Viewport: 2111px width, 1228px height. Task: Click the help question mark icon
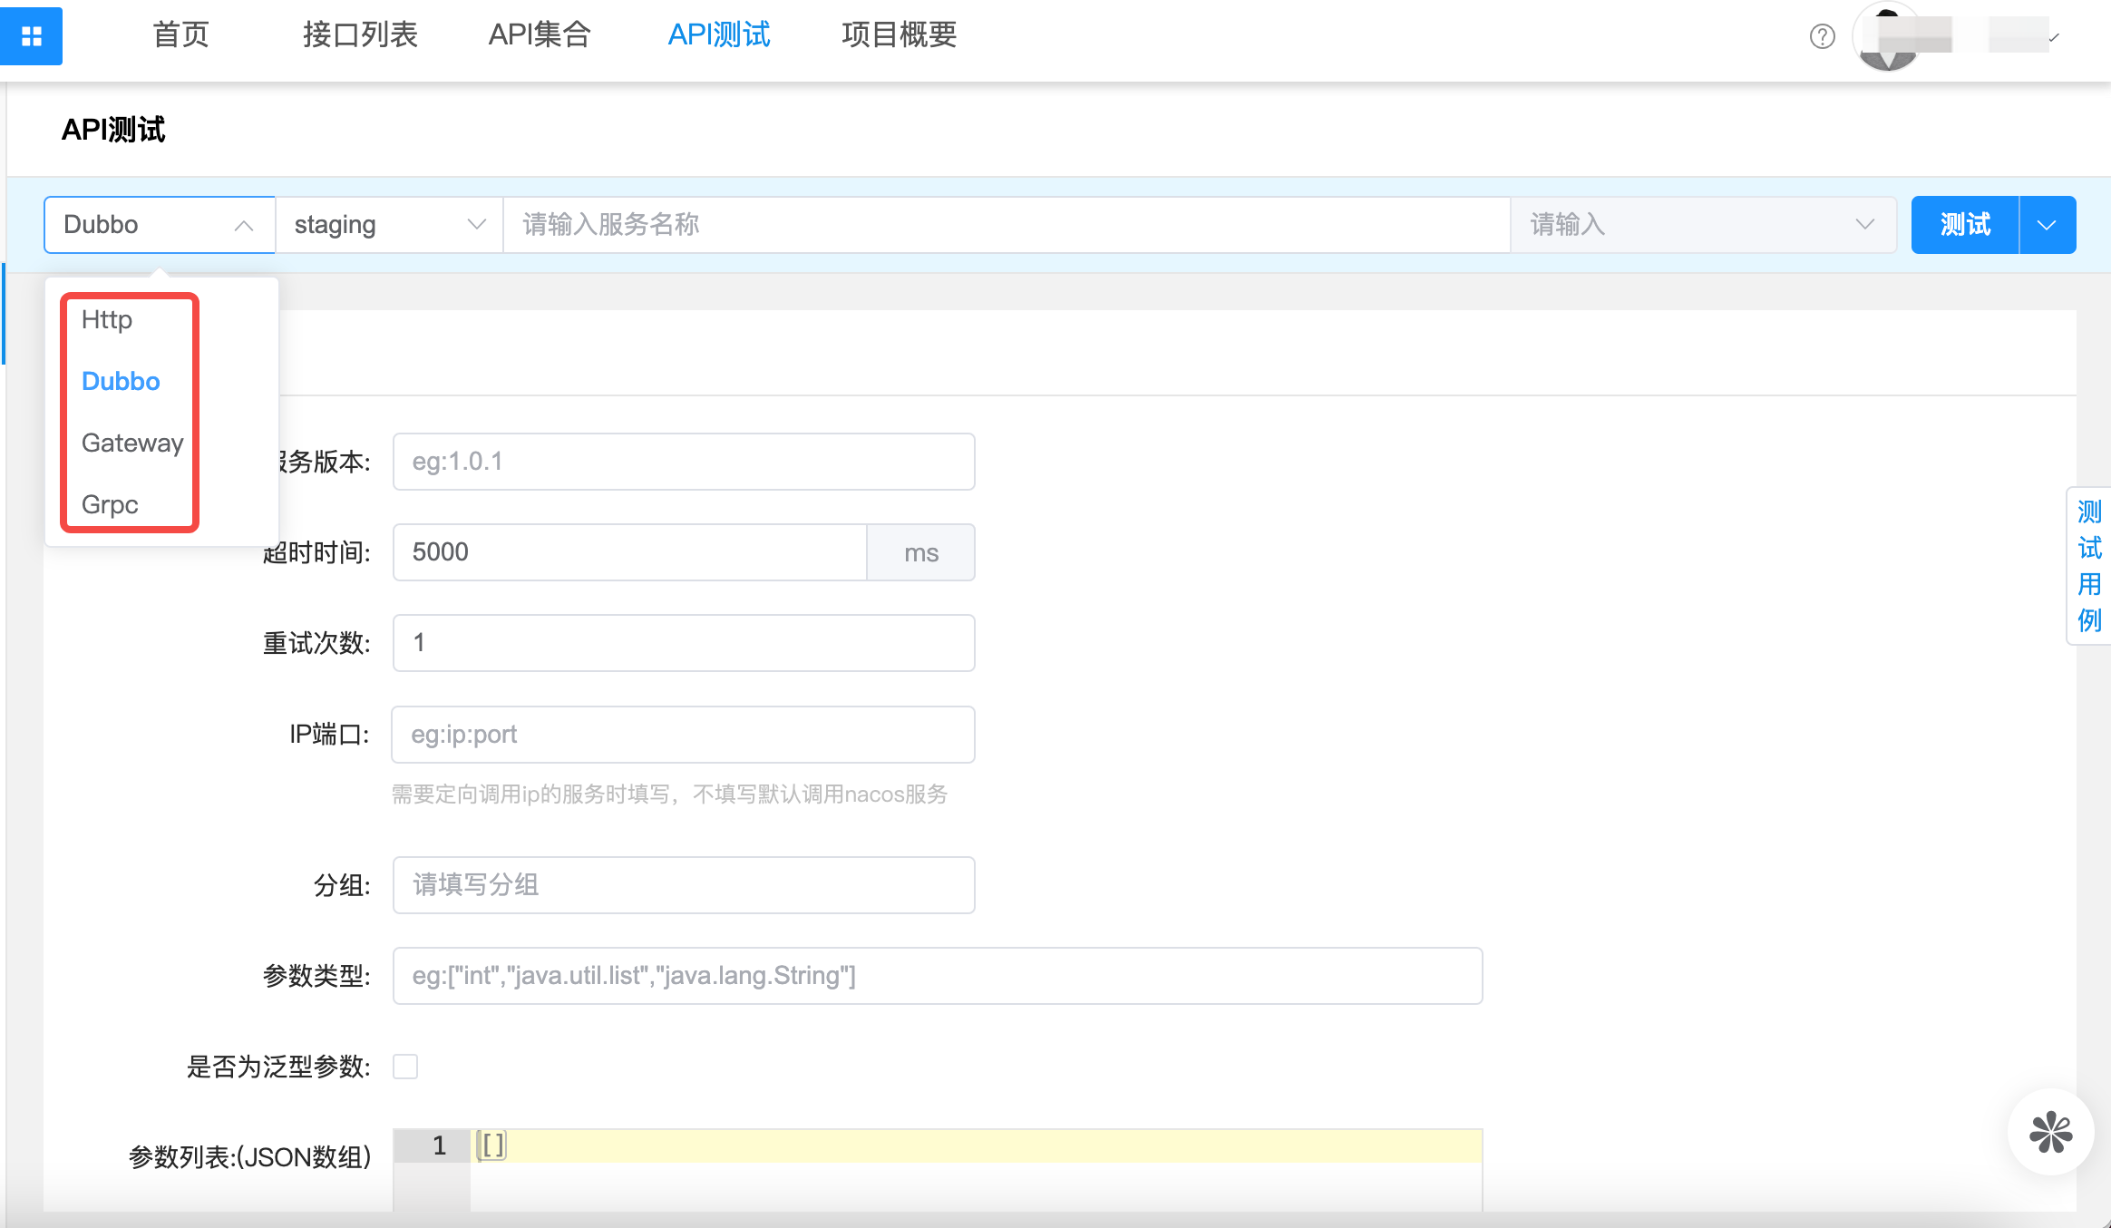point(1822,36)
